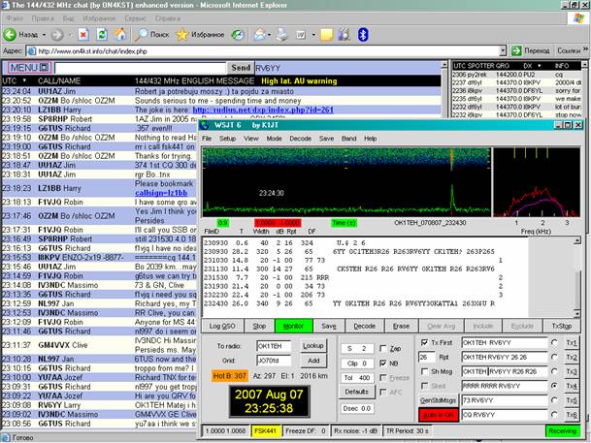Click the Edit with Word icon

(301, 35)
